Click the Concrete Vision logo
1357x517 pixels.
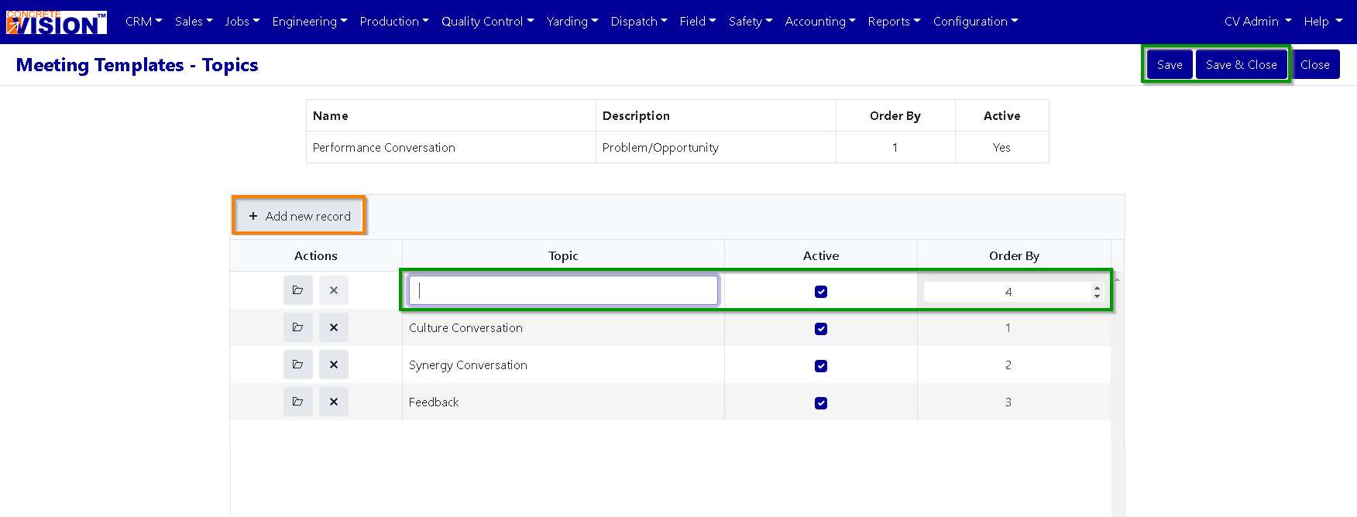tap(57, 22)
